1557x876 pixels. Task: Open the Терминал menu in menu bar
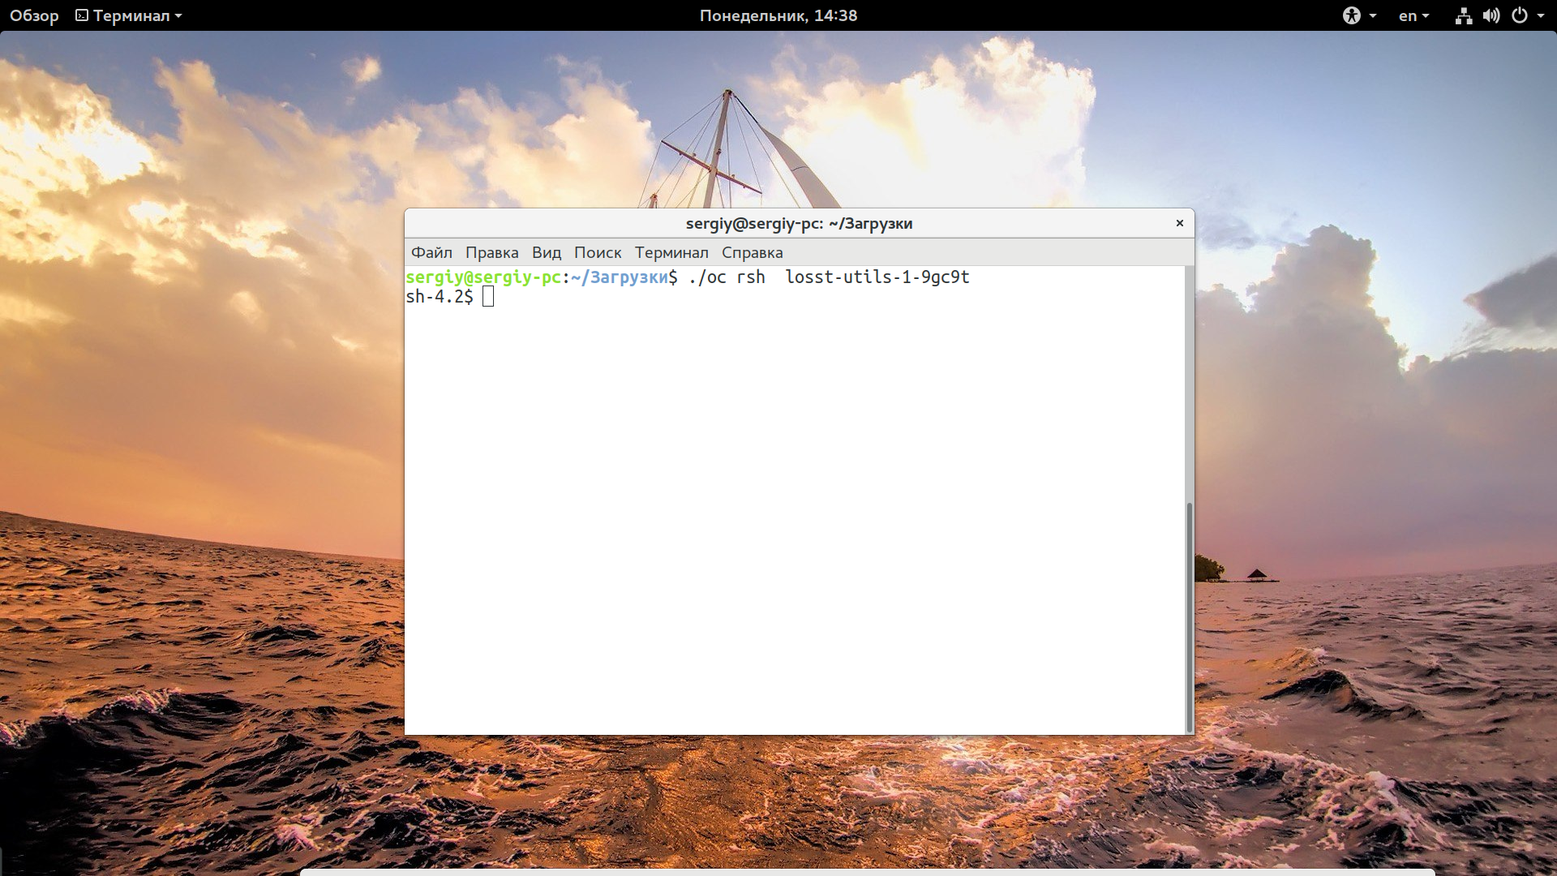pos(671,252)
